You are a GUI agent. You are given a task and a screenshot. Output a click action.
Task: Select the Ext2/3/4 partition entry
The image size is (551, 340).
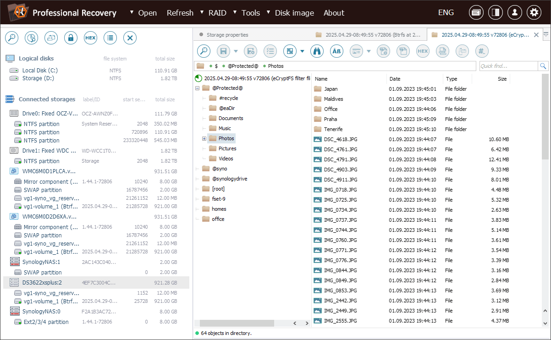coord(46,322)
